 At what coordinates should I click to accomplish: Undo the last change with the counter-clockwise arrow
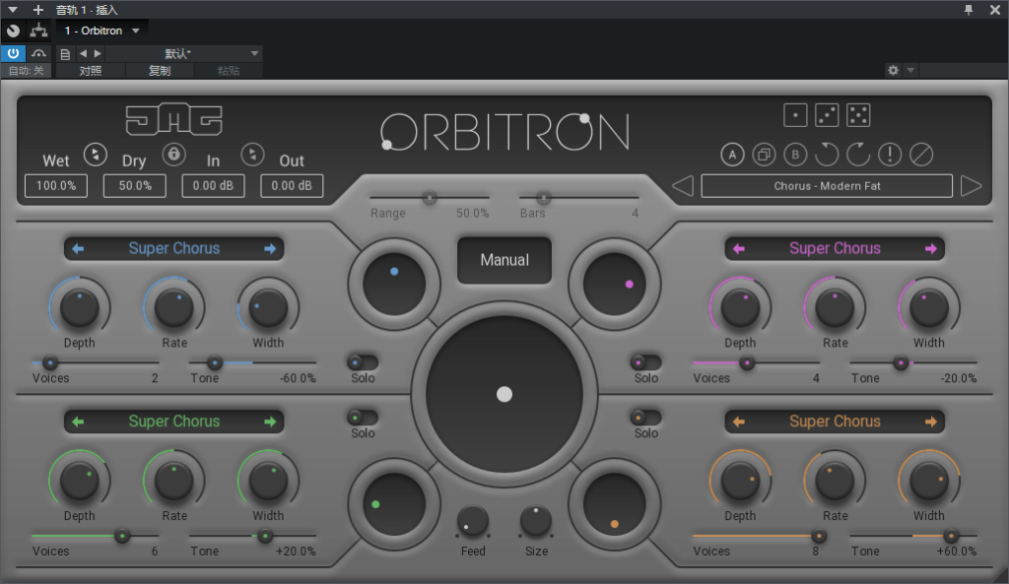(x=827, y=155)
